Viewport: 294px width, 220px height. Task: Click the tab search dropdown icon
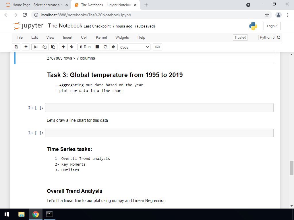(248, 5)
